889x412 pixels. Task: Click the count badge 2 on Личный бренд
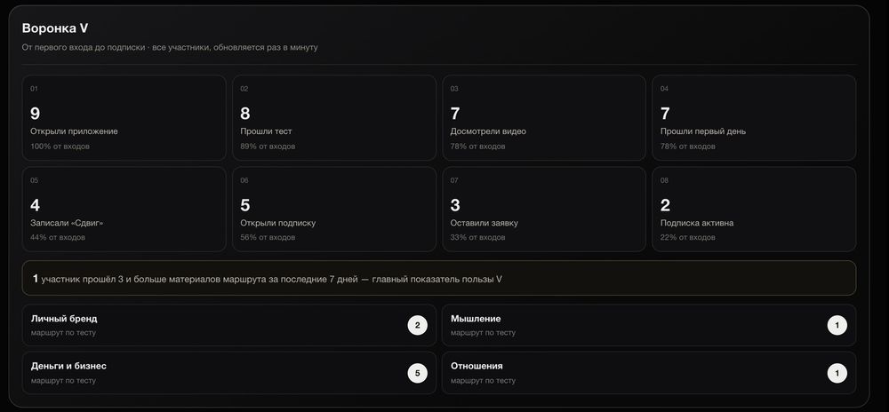point(417,325)
